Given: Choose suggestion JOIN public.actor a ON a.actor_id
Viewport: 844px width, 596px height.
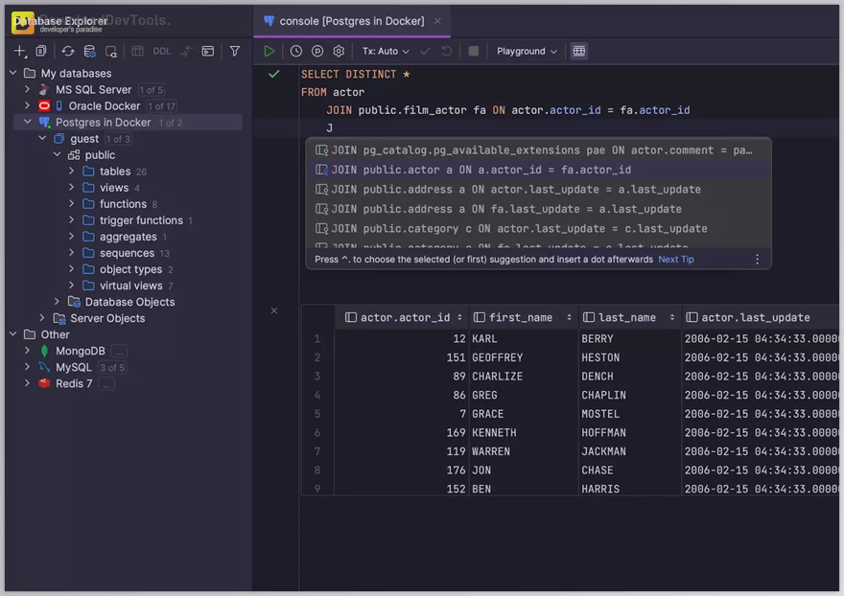Looking at the screenshot, I should pos(538,170).
